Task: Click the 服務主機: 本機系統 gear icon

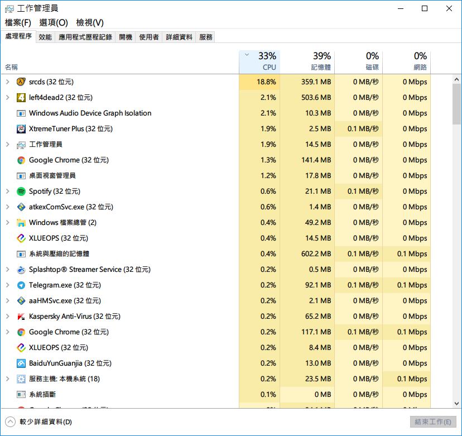Action: [21, 379]
